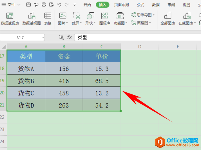Open the 图标库 icon library
This screenshot has height=150, width=201.
point(105,19)
